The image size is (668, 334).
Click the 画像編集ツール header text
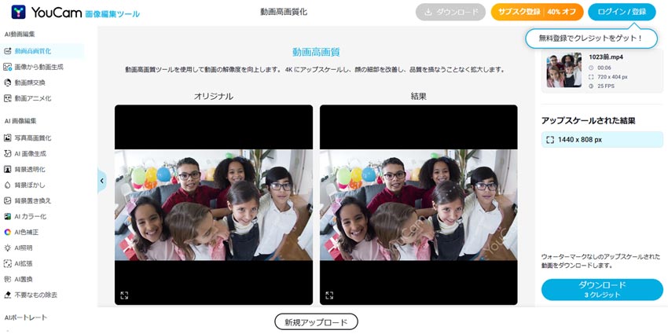click(112, 14)
